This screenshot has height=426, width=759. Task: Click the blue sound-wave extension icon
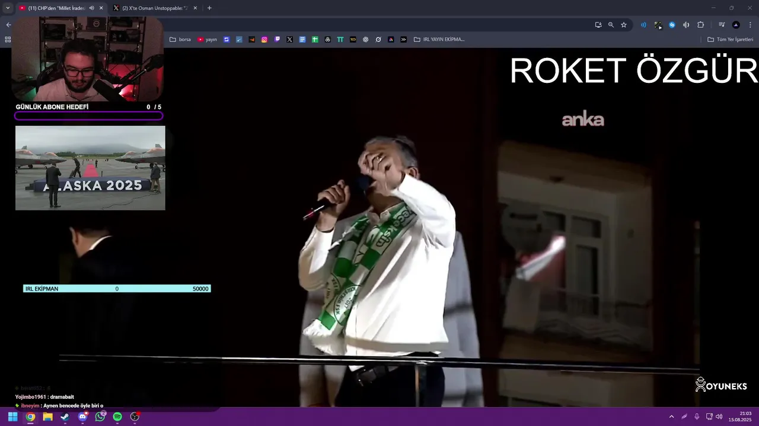pyautogui.click(x=643, y=25)
